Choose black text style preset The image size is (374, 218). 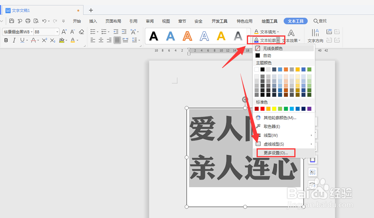(x=154, y=36)
